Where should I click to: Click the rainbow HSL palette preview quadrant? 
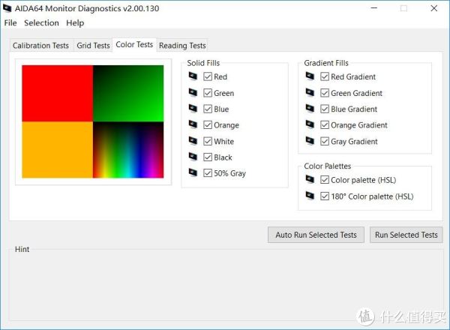128,150
